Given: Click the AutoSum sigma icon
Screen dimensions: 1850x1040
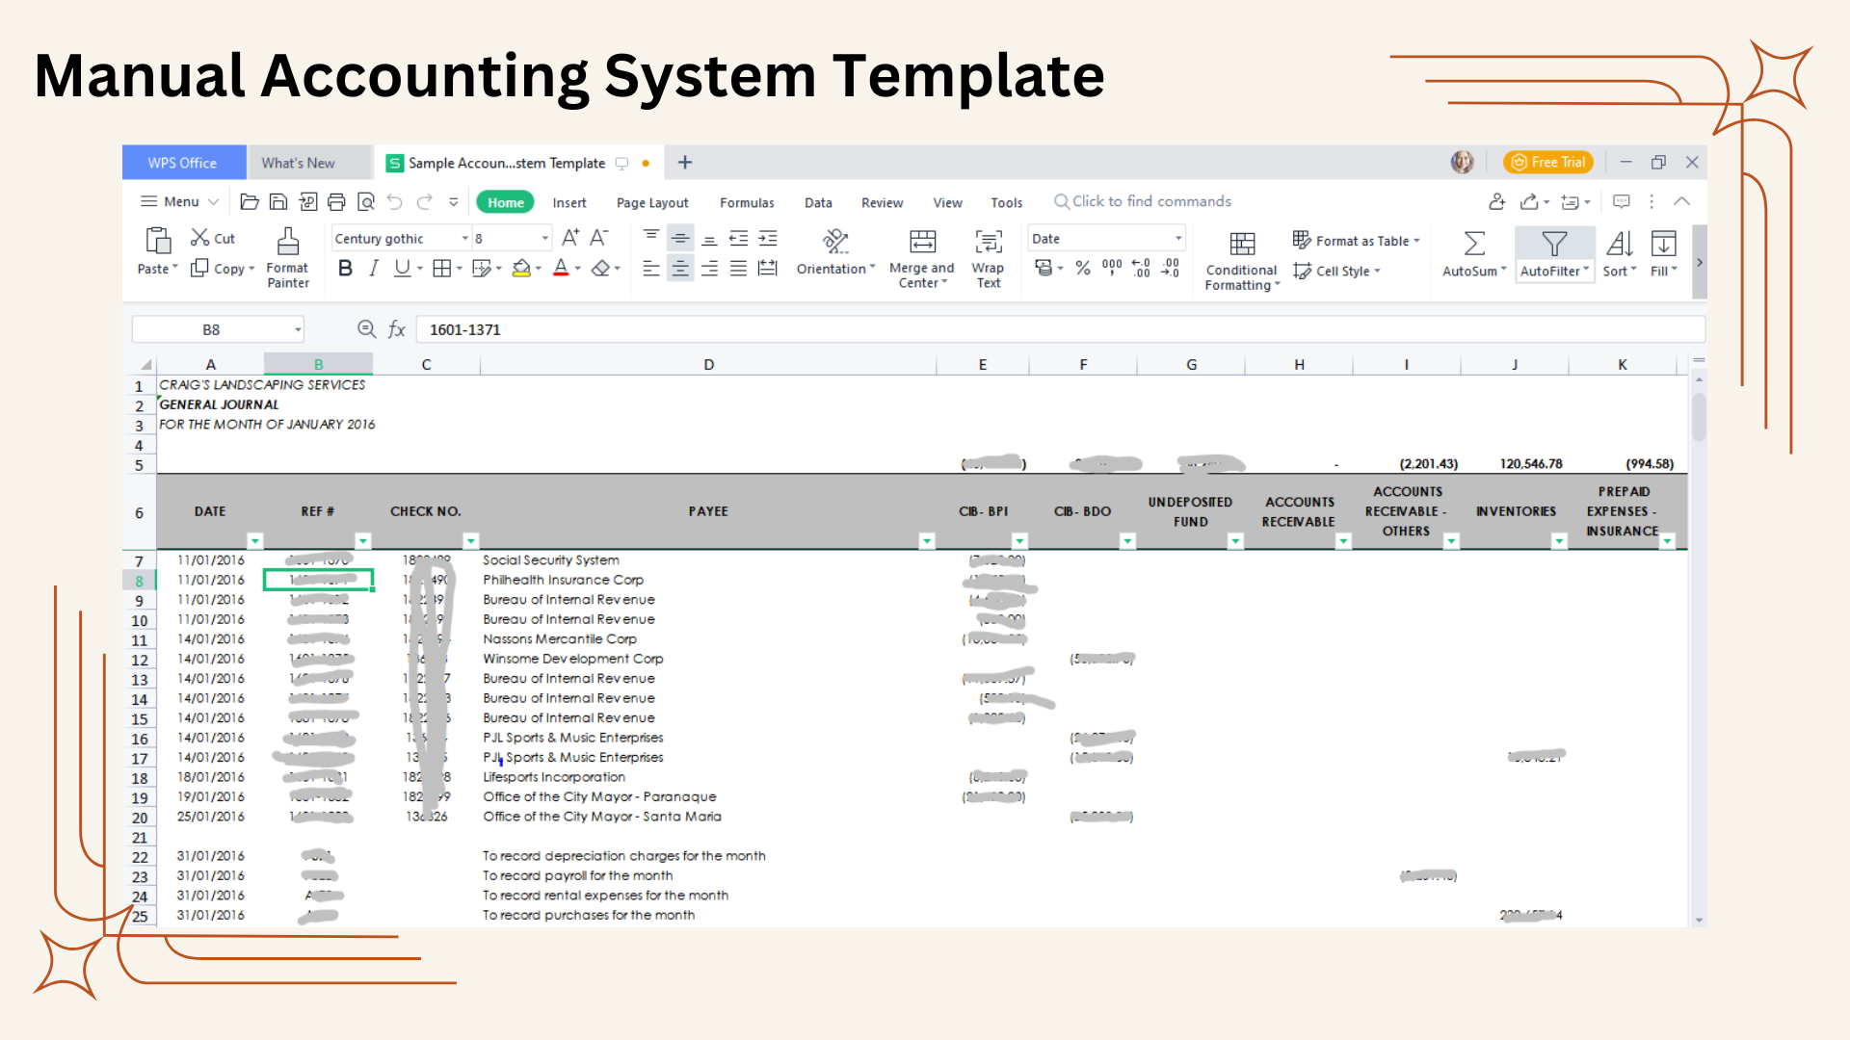Looking at the screenshot, I should coord(1473,243).
